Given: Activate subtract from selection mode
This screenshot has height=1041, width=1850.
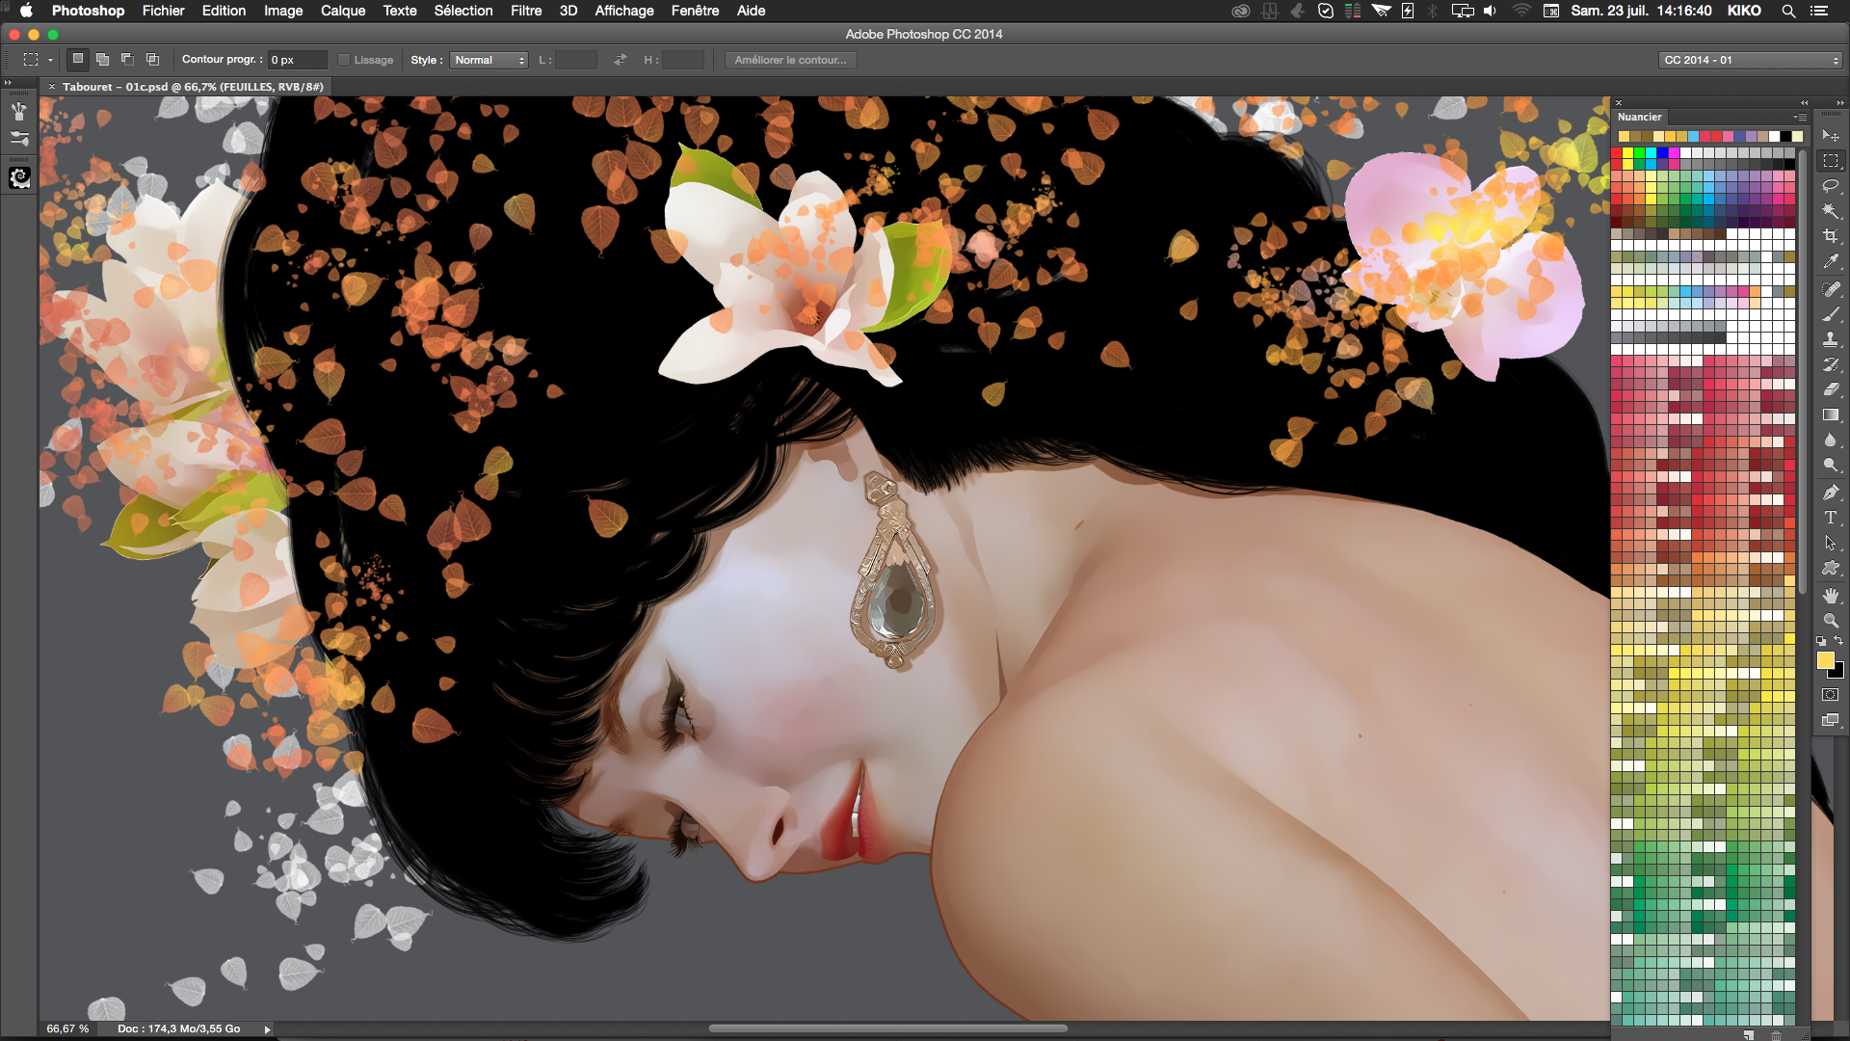Looking at the screenshot, I should click(126, 59).
